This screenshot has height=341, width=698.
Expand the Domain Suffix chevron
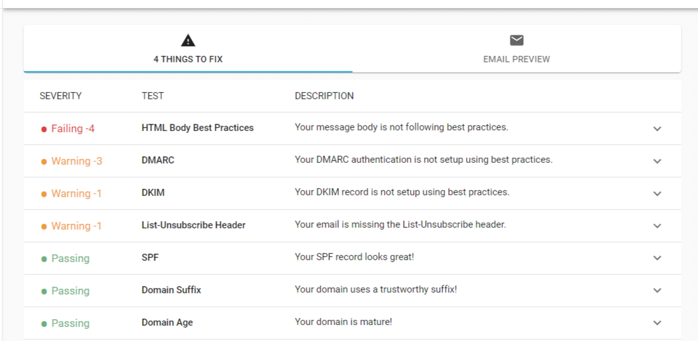pos(657,291)
